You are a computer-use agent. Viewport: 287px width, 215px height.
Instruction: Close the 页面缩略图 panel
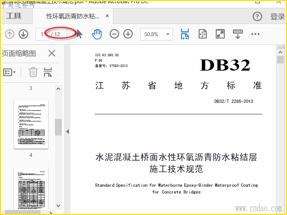click(x=52, y=53)
